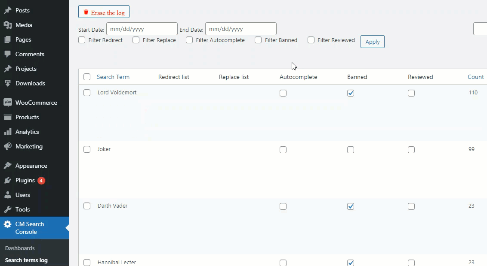Enable the Filter Redirect checkbox
487x266 pixels.
click(x=82, y=40)
